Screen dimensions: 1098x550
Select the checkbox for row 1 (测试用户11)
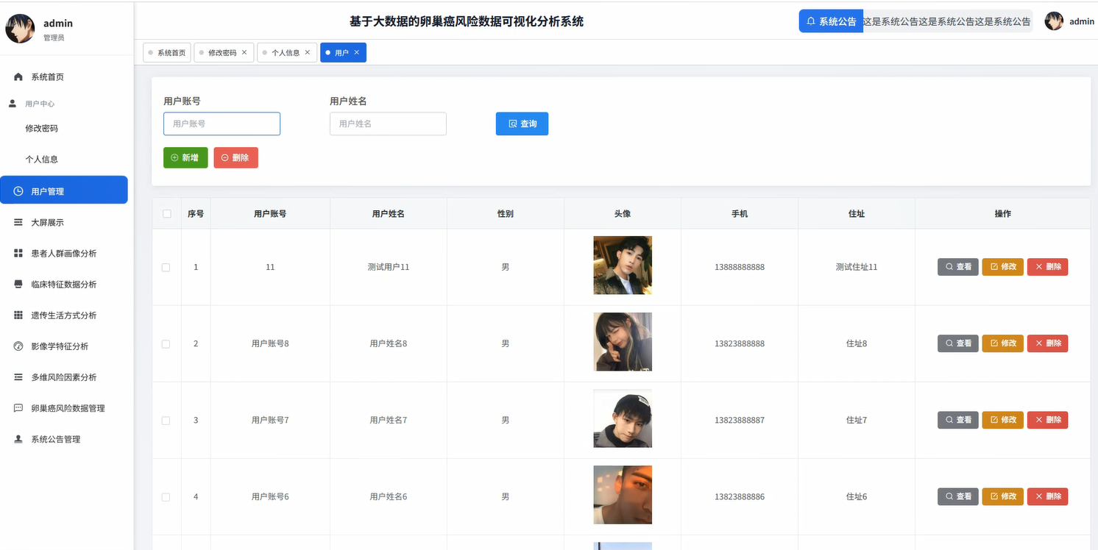click(166, 267)
